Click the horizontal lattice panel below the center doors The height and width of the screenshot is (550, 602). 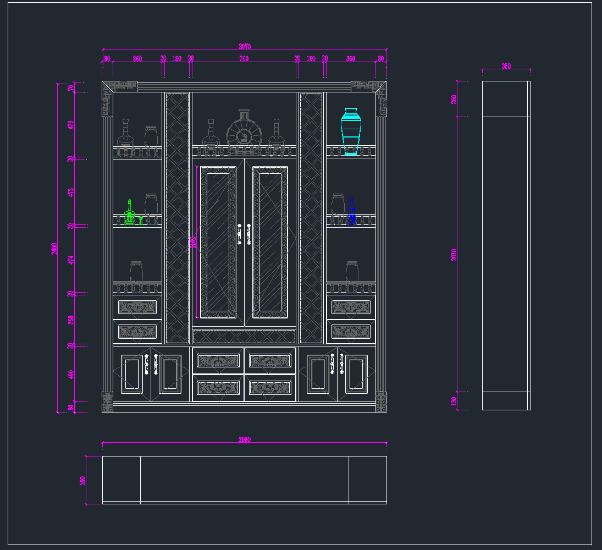click(244, 335)
